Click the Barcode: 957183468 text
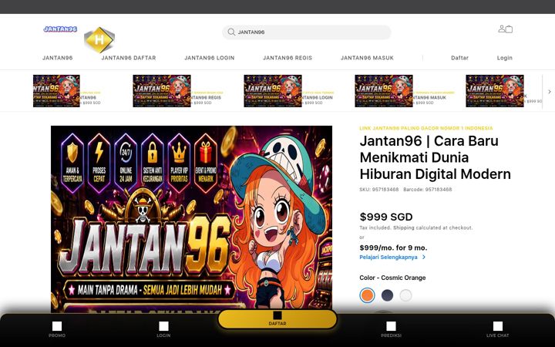This screenshot has height=347, width=555. [x=428, y=190]
